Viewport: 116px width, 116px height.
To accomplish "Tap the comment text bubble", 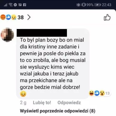I will (x=53, y=64).
